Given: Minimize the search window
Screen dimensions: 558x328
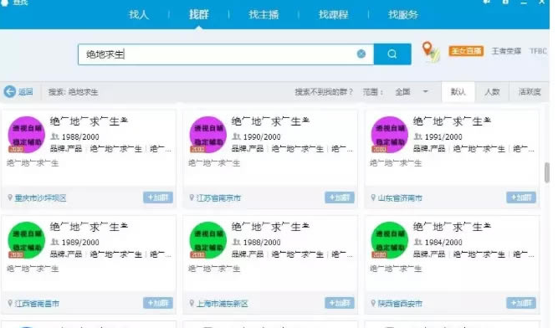Looking at the screenshot, I should click(x=524, y=3).
